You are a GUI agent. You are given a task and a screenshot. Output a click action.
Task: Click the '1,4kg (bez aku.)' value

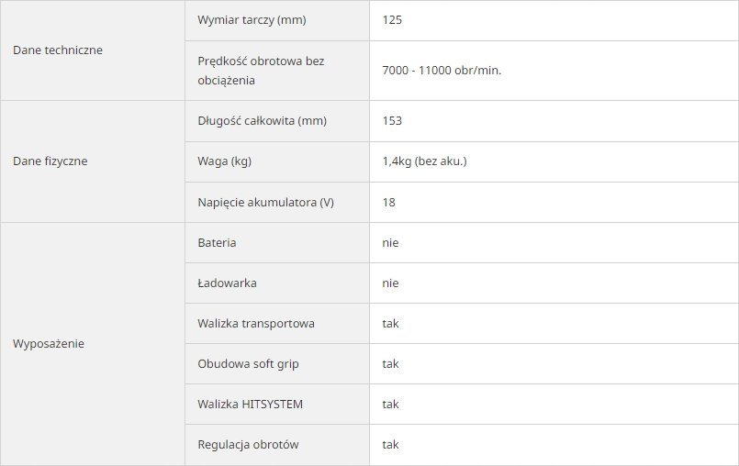(x=425, y=161)
